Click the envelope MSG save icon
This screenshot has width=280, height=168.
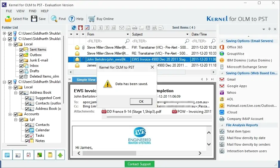[x=122, y=28]
